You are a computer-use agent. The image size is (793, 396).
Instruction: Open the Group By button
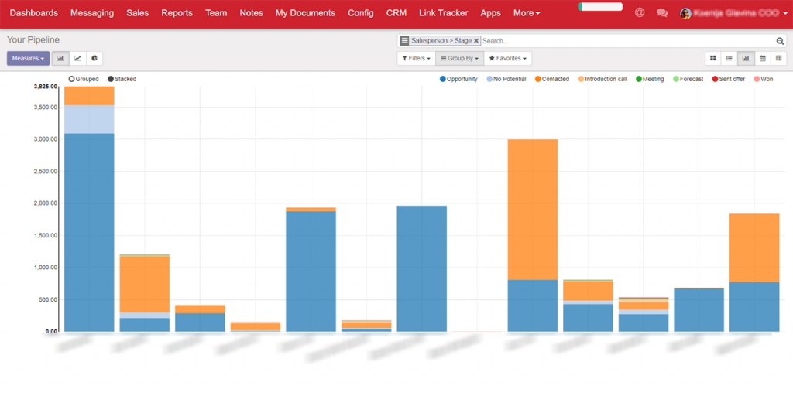pos(459,58)
